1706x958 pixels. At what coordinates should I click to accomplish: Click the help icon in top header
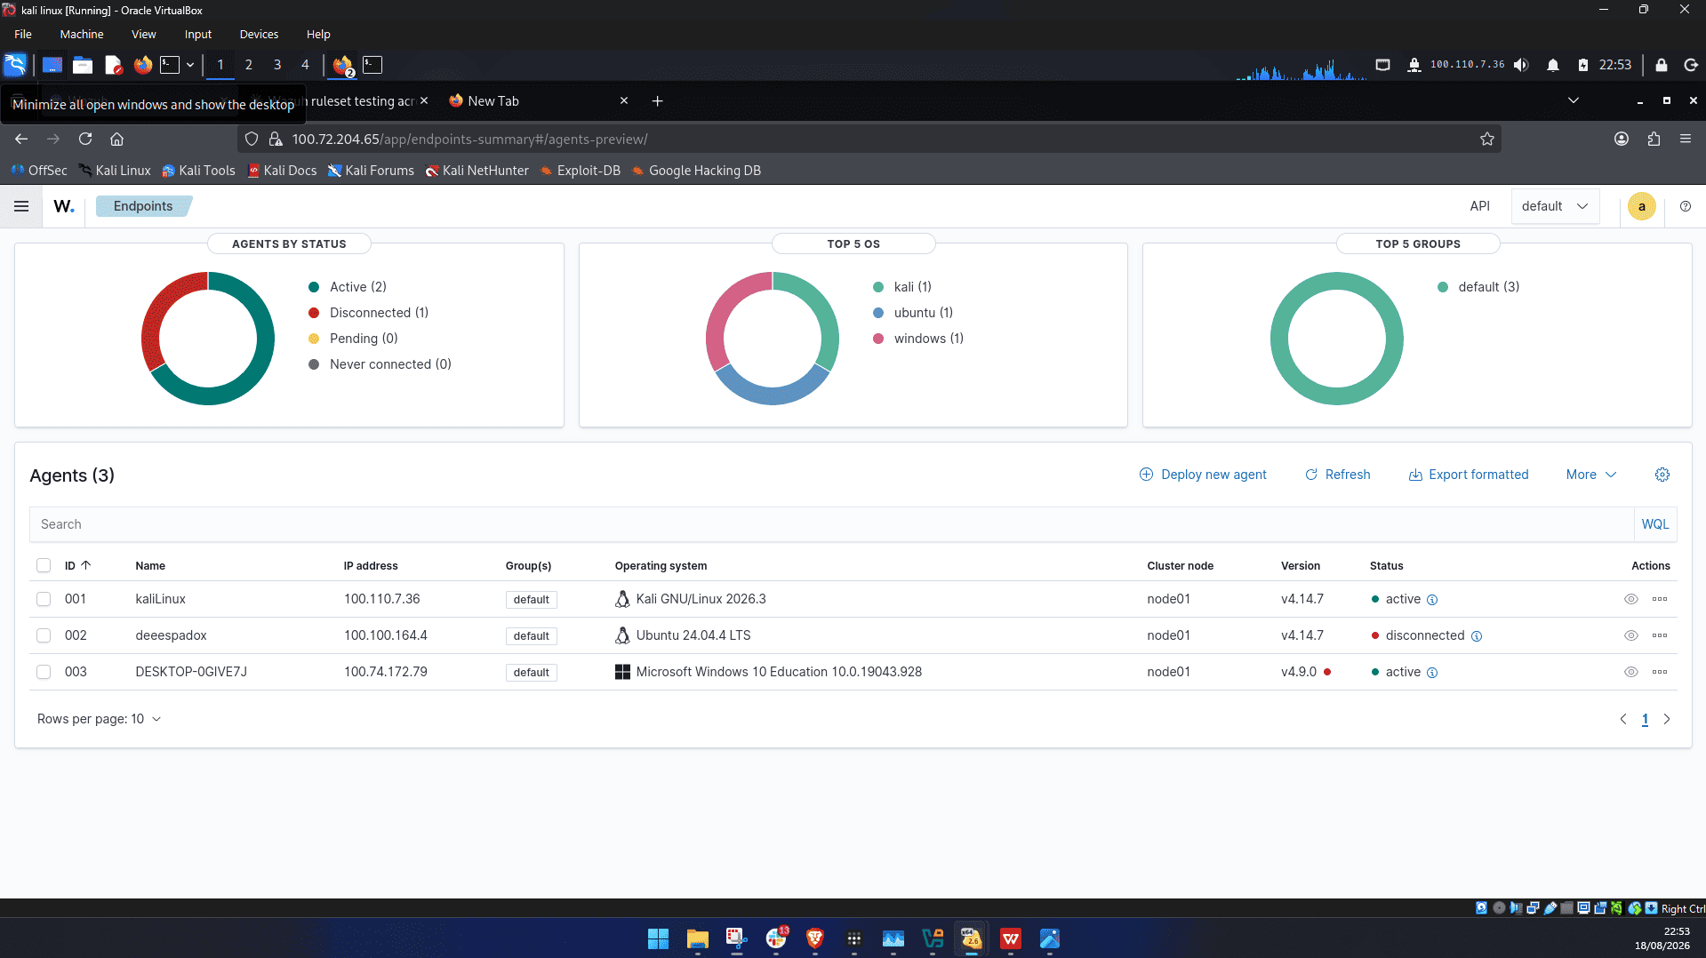pos(1685,206)
